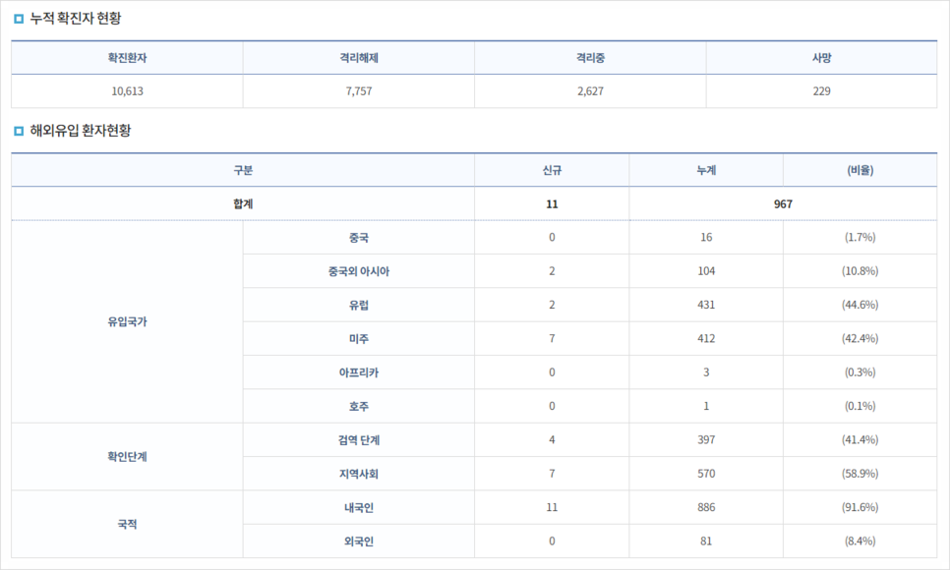
Task: Click the deaths value '229'
Action: pyautogui.click(x=821, y=91)
